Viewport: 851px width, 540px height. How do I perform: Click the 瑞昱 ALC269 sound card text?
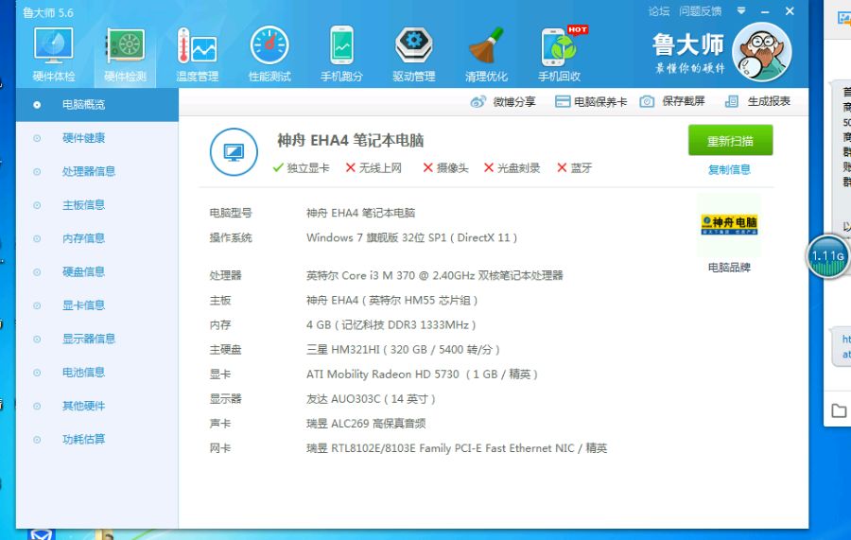click(x=366, y=424)
